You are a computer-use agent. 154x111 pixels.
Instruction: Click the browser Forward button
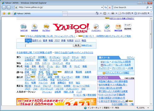pos(9,7)
